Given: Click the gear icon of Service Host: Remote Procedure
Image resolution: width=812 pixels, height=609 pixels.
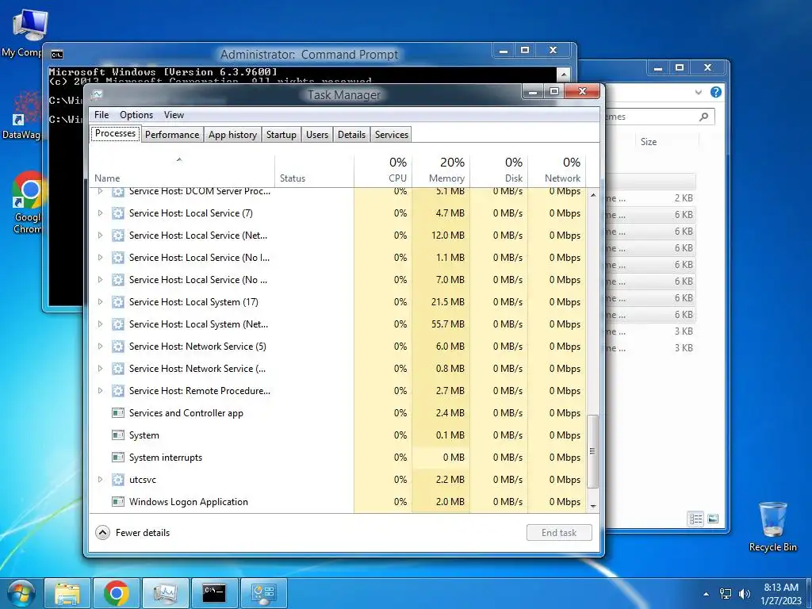Looking at the screenshot, I should coord(118,391).
